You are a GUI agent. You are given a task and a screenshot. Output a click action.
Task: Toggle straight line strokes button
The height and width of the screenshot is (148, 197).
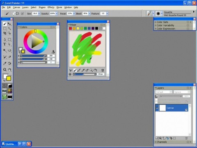pyautogui.click(x=18, y=14)
